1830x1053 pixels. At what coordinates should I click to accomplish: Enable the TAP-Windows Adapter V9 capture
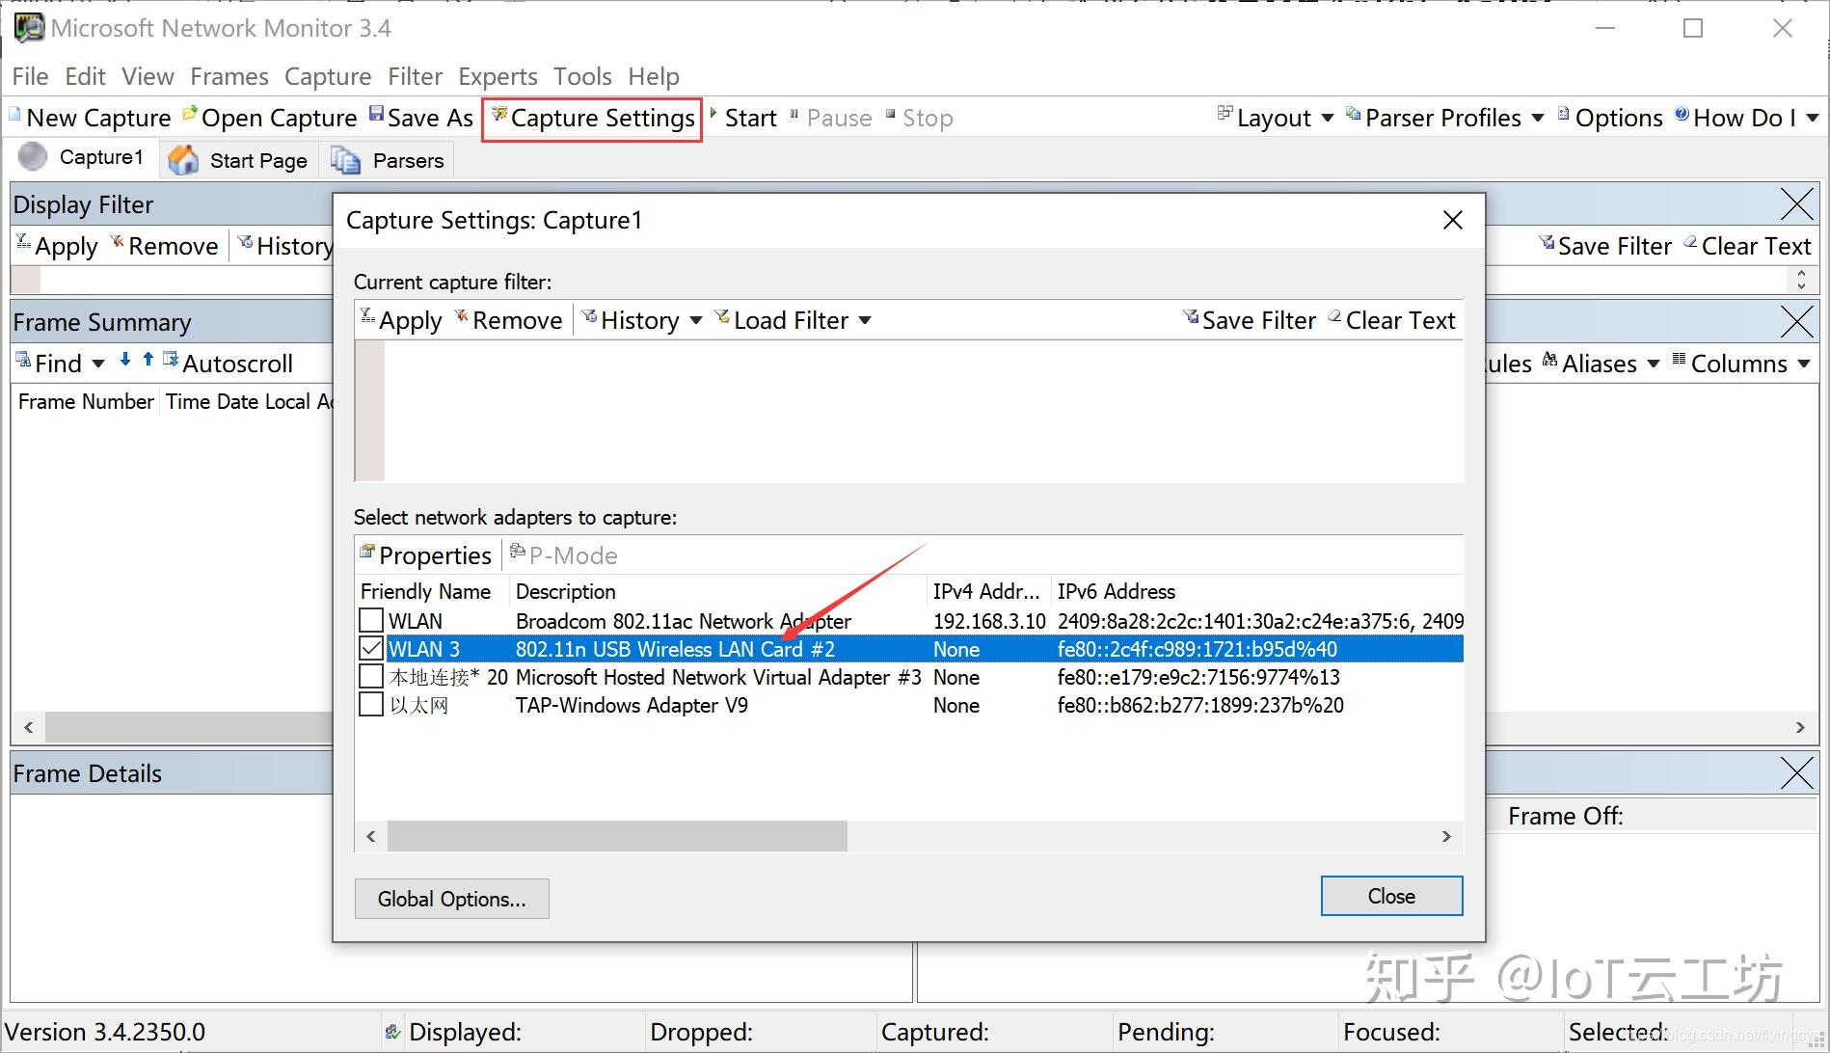(371, 704)
